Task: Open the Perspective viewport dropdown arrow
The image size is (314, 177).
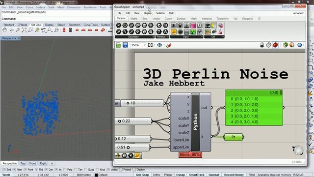Action: click(19, 38)
